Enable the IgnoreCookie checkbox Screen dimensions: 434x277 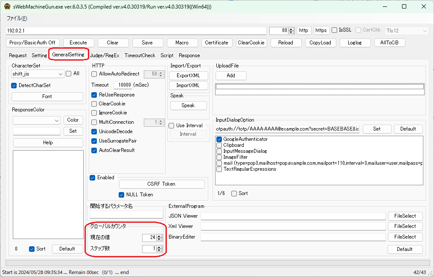click(x=94, y=113)
